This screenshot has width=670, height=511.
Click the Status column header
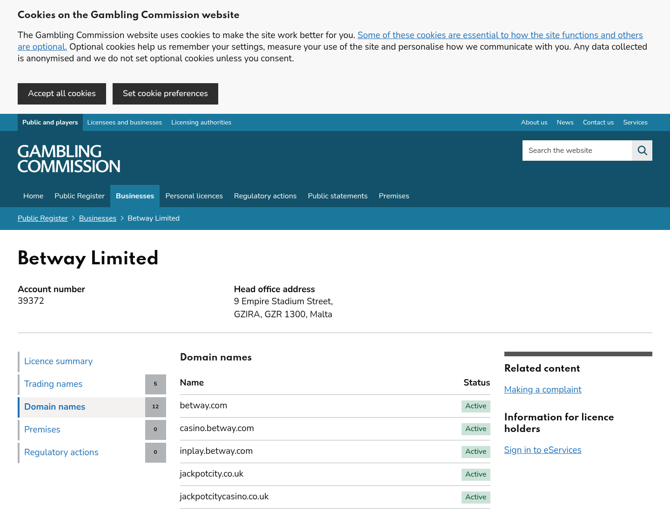[x=476, y=383]
